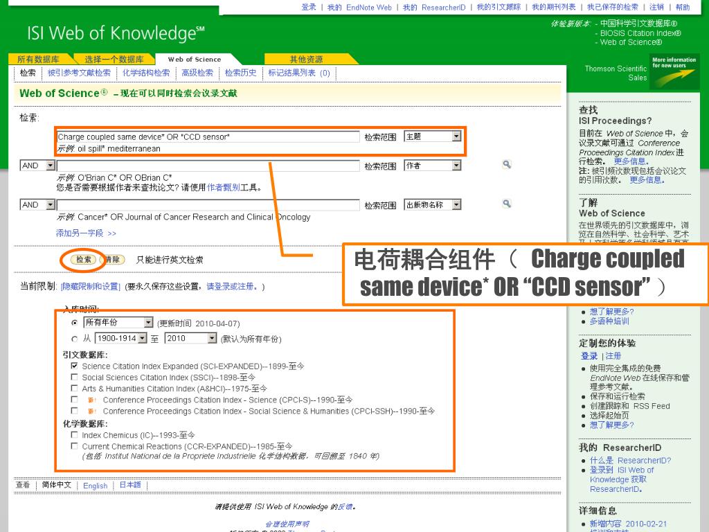Click 什么是 ResearcherID? sidebar link
The height and width of the screenshot is (532, 709).
pyautogui.click(x=630, y=461)
